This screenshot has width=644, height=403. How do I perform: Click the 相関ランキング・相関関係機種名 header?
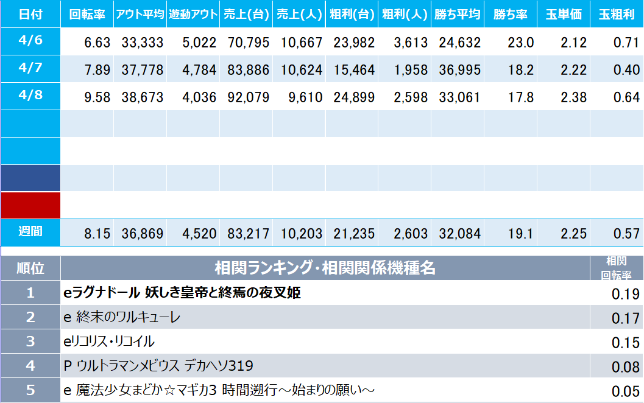click(325, 268)
